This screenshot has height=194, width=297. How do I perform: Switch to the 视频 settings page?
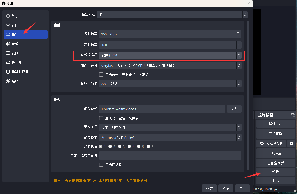(26, 53)
